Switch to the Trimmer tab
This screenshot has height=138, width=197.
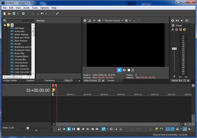pos(111,81)
